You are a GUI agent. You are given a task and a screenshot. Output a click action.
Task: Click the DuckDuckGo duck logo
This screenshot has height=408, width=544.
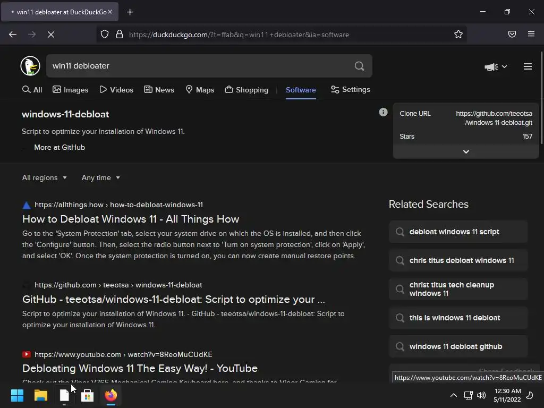30,66
